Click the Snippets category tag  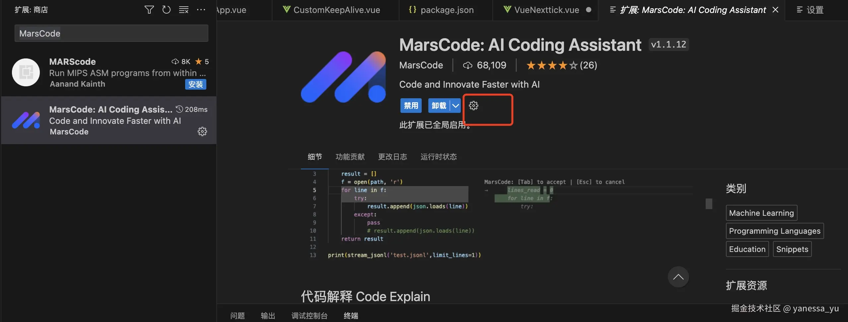(x=792, y=249)
